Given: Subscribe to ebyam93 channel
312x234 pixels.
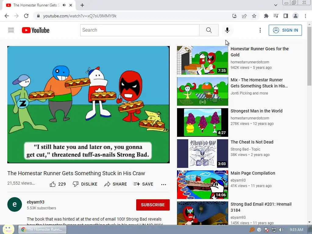Looking at the screenshot, I should pyautogui.click(x=153, y=205).
